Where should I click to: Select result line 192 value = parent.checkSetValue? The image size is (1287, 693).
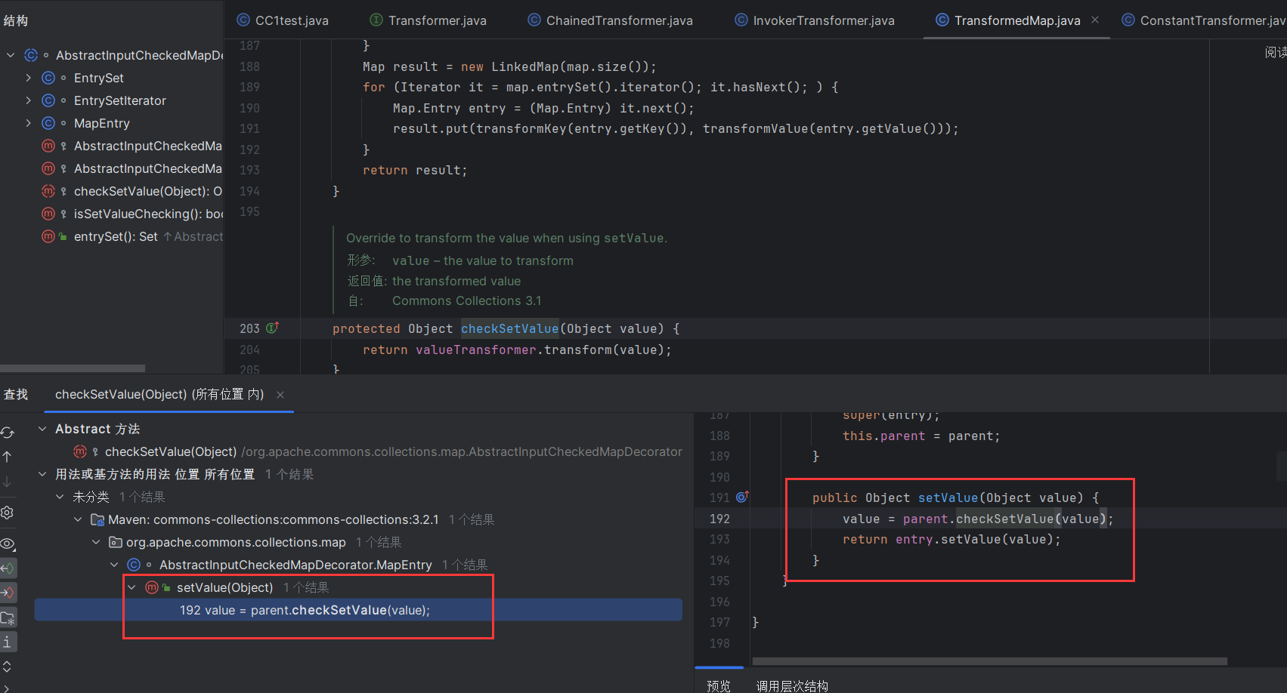pyautogui.click(x=358, y=610)
